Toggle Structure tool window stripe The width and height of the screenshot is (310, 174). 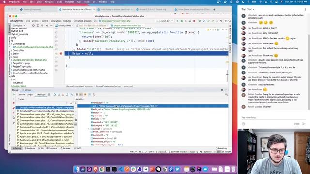tap(9, 42)
